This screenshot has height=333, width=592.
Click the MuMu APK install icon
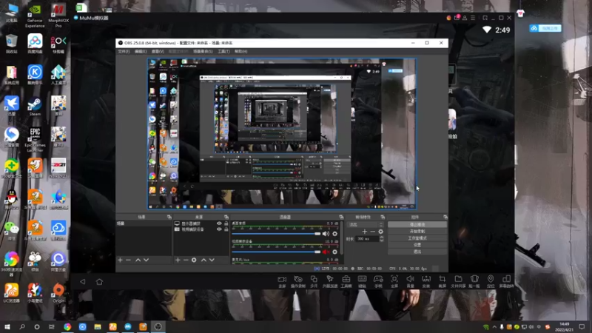tap(426, 282)
